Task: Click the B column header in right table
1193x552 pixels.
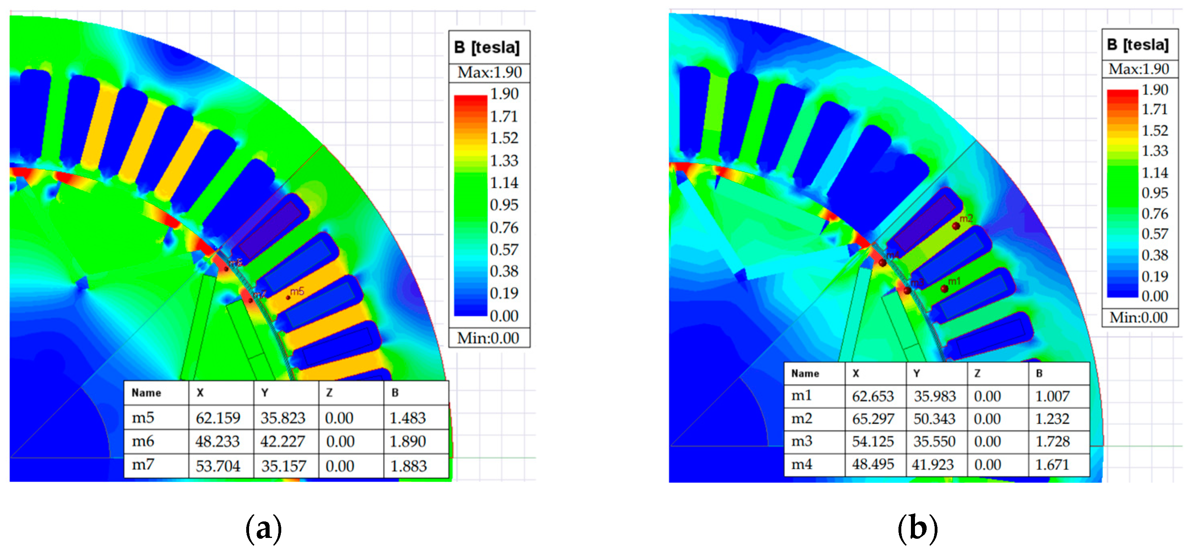Action: tap(1039, 373)
